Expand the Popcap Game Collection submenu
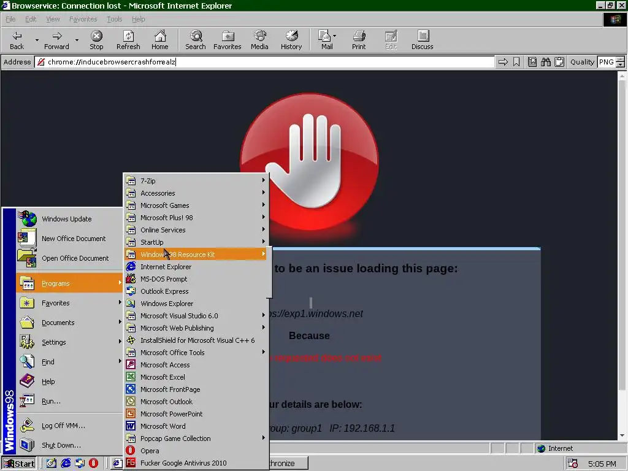Image resolution: width=628 pixels, height=471 pixels. tap(196, 438)
